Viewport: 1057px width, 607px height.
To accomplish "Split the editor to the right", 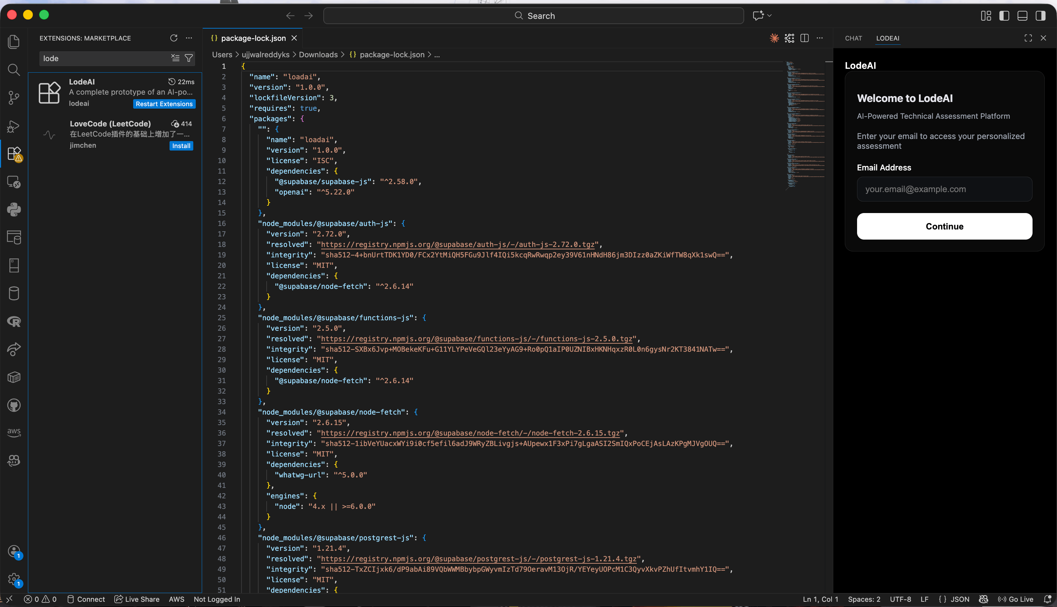I will click(805, 38).
